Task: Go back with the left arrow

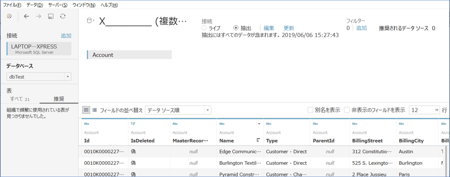Action: pyautogui.click(x=26, y=16)
